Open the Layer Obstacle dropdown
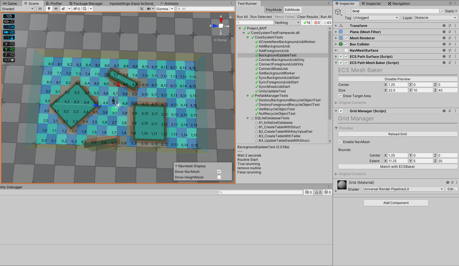This screenshot has height=266, width=459. tap(435, 18)
